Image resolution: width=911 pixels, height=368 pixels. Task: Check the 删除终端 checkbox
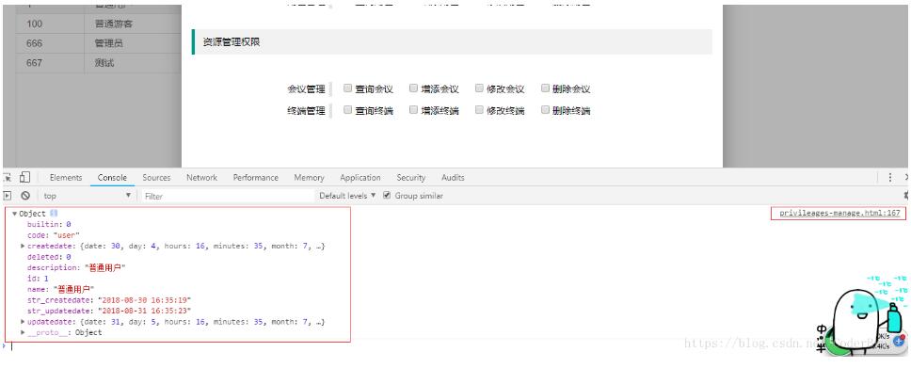(x=545, y=110)
